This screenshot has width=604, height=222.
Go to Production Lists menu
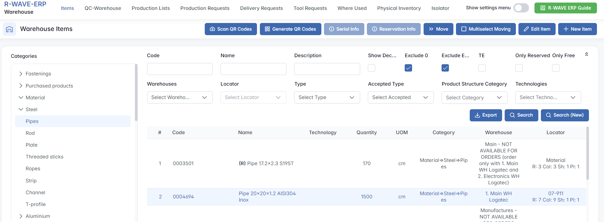tap(151, 8)
